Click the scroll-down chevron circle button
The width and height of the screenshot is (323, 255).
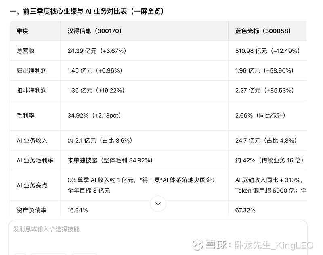(x=158, y=204)
